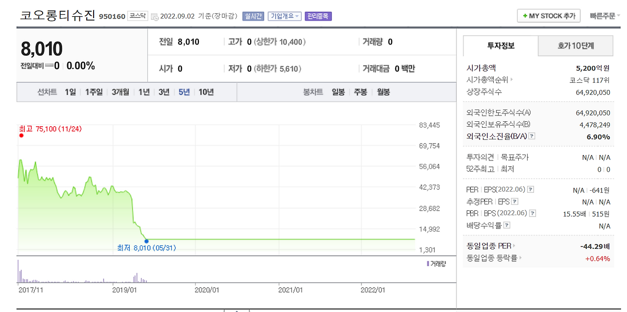Click the 코스닥 market badge
627x312 pixels.
[x=137, y=16]
